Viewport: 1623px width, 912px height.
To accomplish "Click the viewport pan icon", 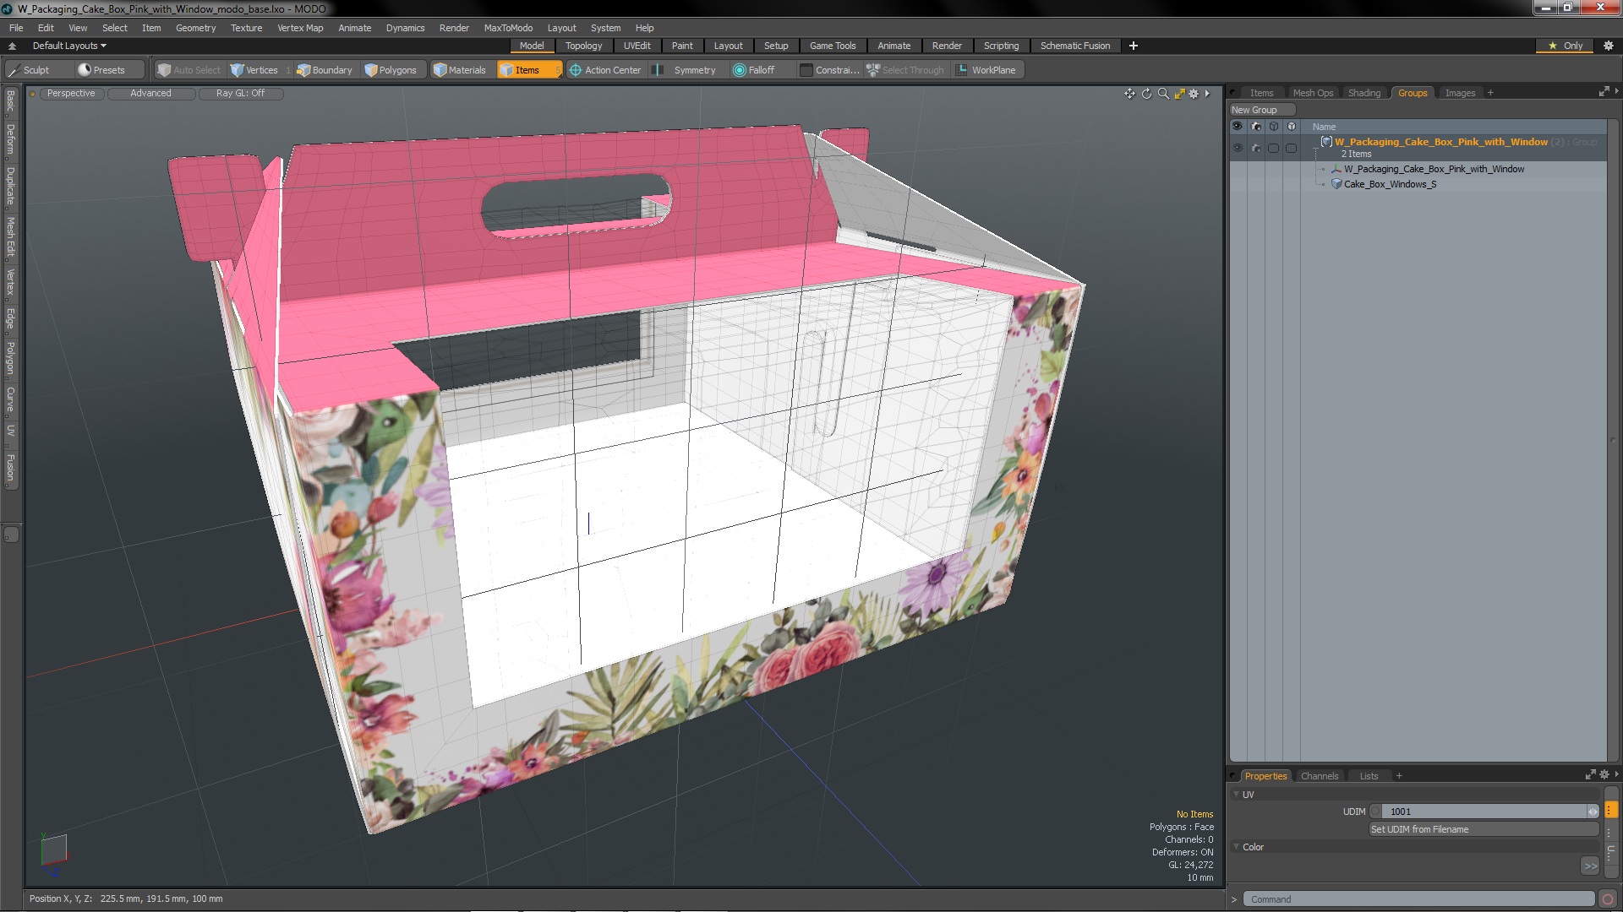I will tap(1129, 94).
